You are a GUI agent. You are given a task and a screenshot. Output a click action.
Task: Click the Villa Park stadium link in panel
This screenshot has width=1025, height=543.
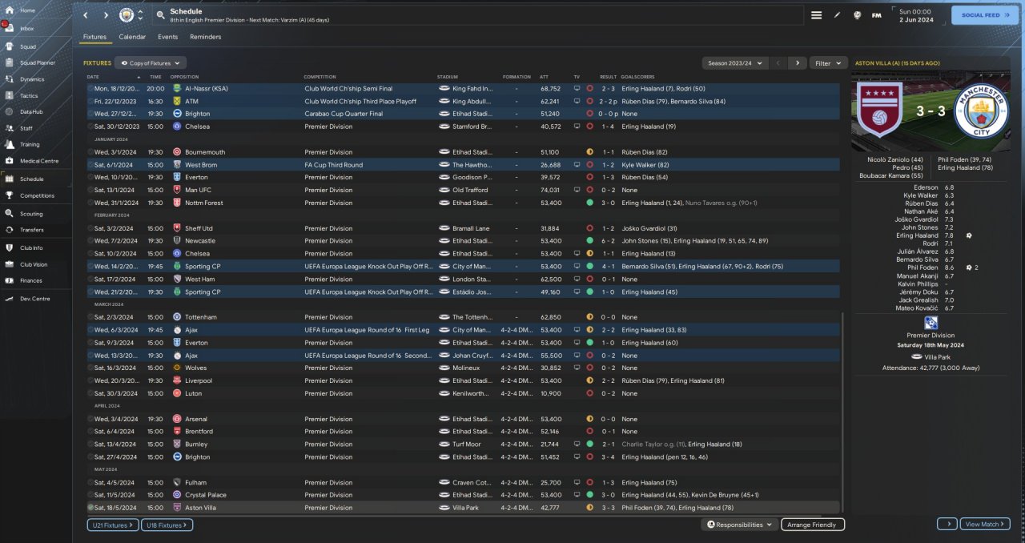tap(936, 357)
